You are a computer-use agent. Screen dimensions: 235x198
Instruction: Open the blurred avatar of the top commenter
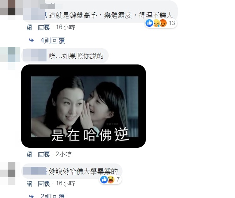point(8,8)
